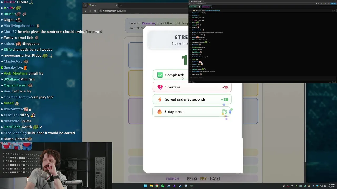Screen dimensions: 337x189
Task: Click the word TOAST below the puzzle
Action: click(215, 178)
